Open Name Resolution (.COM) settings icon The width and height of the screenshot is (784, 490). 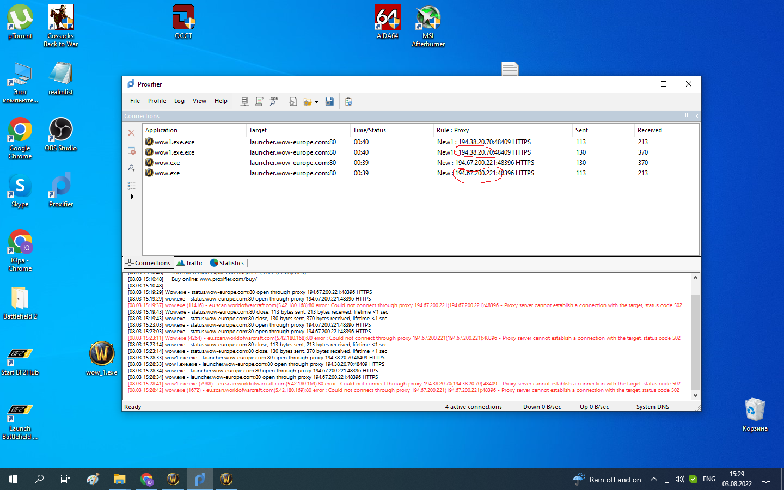point(274,101)
